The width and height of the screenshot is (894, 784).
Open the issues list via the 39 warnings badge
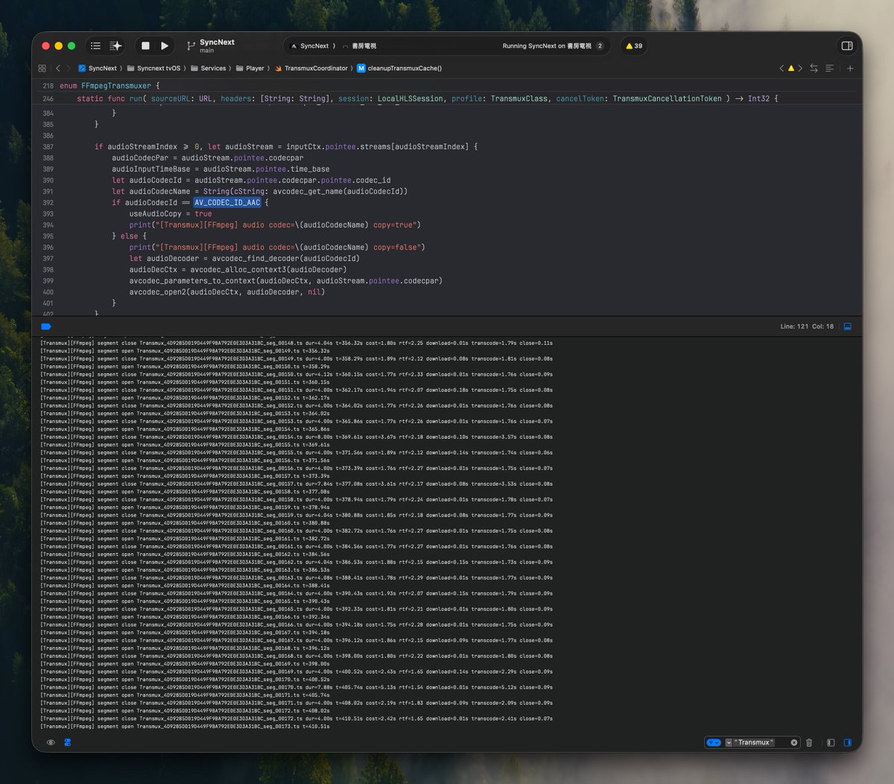[634, 45]
